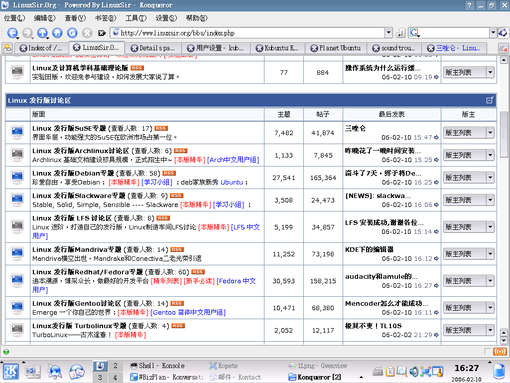Click the volume speaker icon in system tray
The width and height of the screenshot is (510, 383).
point(414,371)
